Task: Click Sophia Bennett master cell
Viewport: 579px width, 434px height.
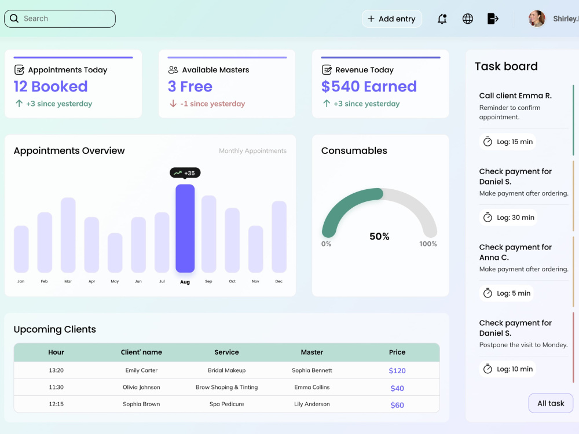Action: (312, 370)
